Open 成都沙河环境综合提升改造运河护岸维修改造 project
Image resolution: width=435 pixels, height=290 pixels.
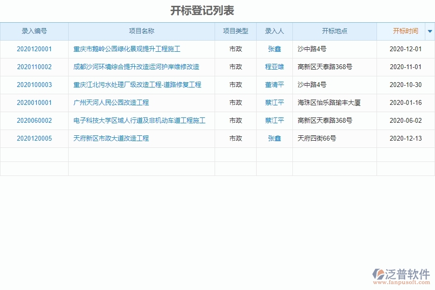pos(137,67)
